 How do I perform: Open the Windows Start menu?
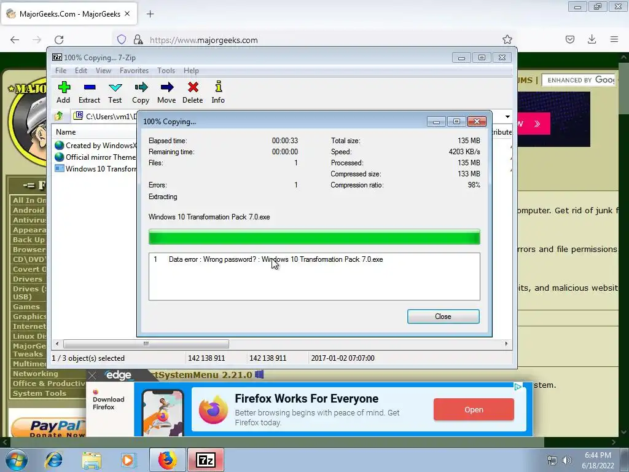(15, 460)
